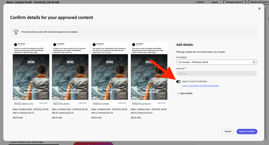Click META ADS label under ad 3/4

pyautogui.click(x=96, y=118)
